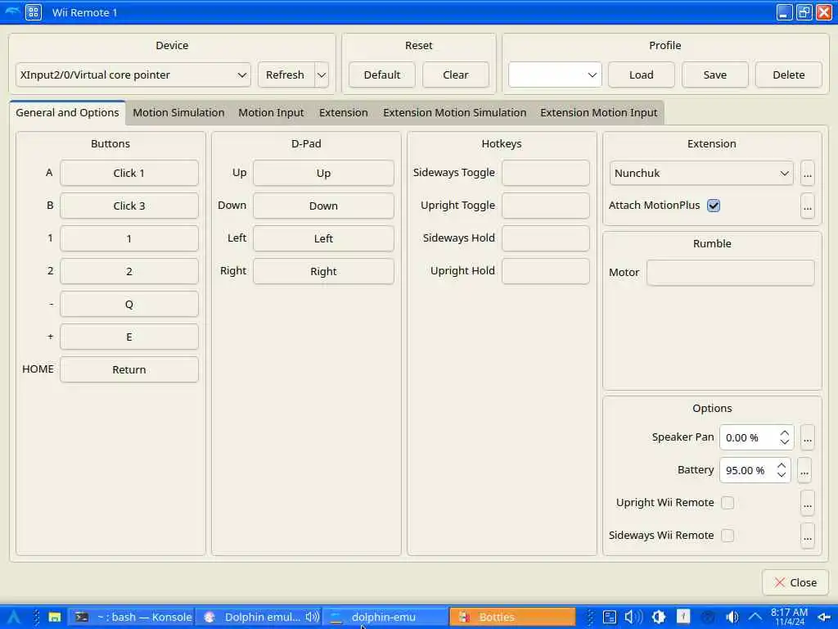Screen dimensions: 838x629
Task: Switch to the dolphin-emu taskbar window
Action: tap(385, 617)
